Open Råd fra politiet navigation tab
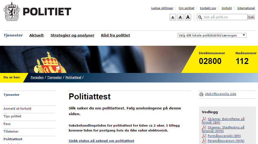 [x=115, y=35]
